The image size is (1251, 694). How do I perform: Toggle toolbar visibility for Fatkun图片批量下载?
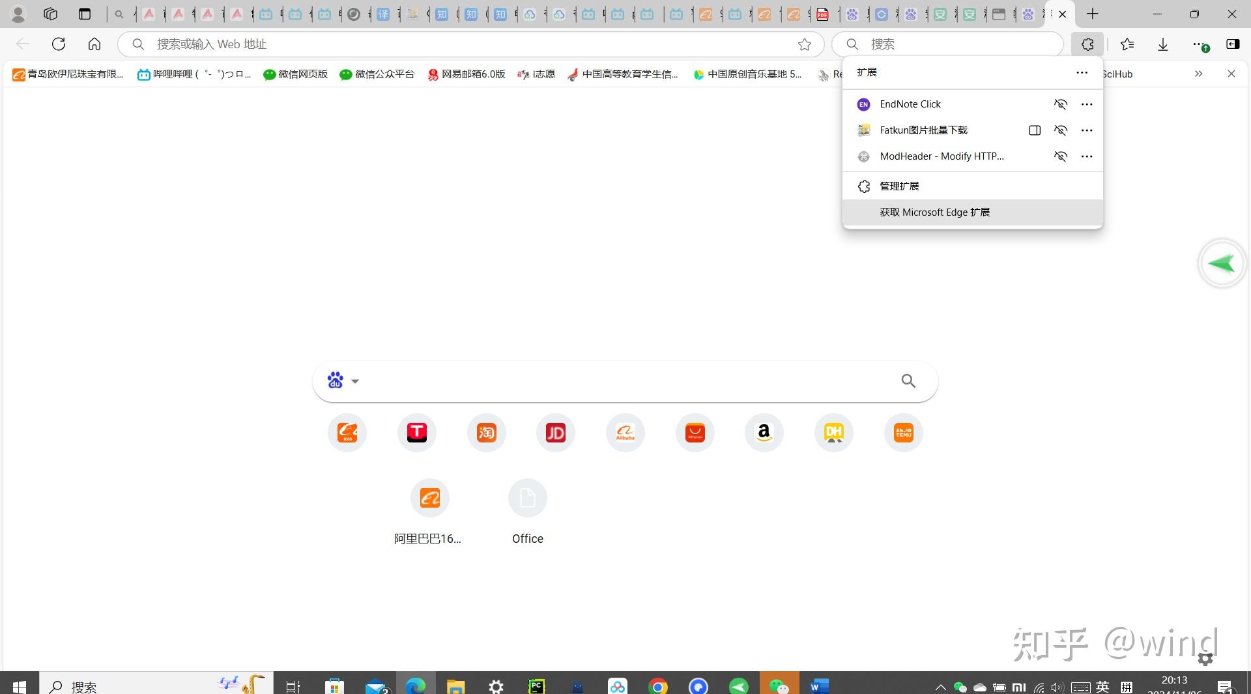[x=1061, y=130]
